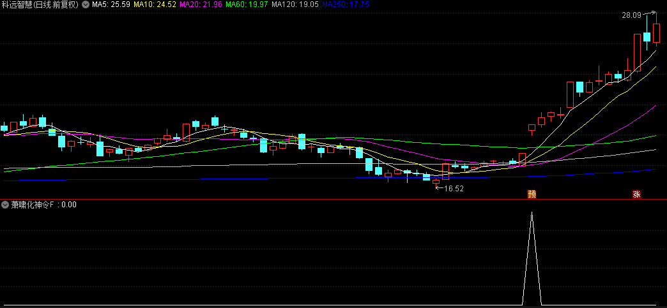Click the lowest candlestick beside the 16.52 label
The height and width of the screenshot is (308, 667).
436,182
